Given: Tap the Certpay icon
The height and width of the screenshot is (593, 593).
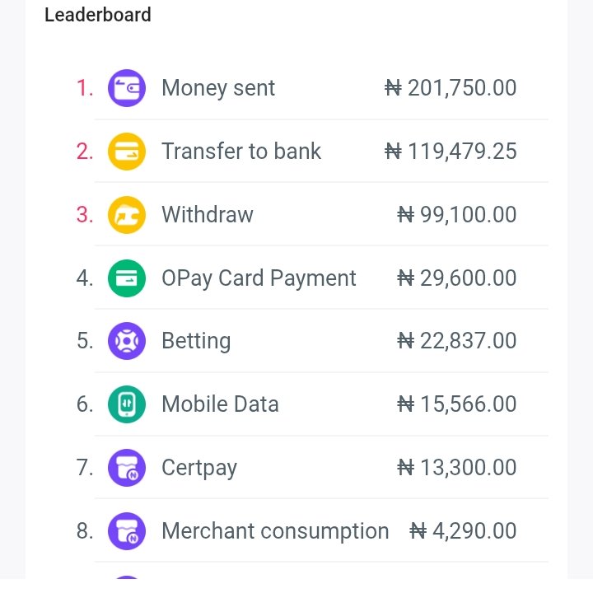Looking at the screenshot, I should (x=127, y=468).
